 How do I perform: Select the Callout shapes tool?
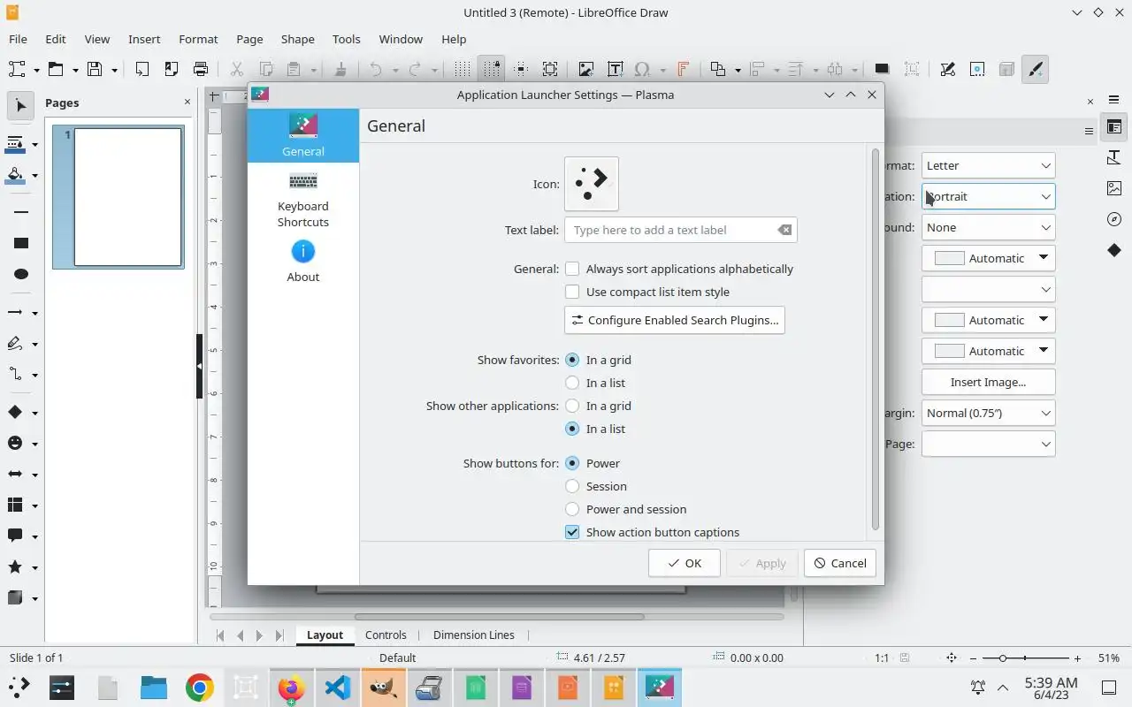point(15,536)
